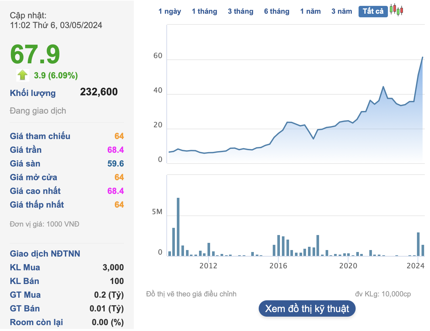Image resolution: width=430 pixels, height=331 pixels.
Task: Click the tallest volume bar near 2010
Action: (x=178, y=227)
